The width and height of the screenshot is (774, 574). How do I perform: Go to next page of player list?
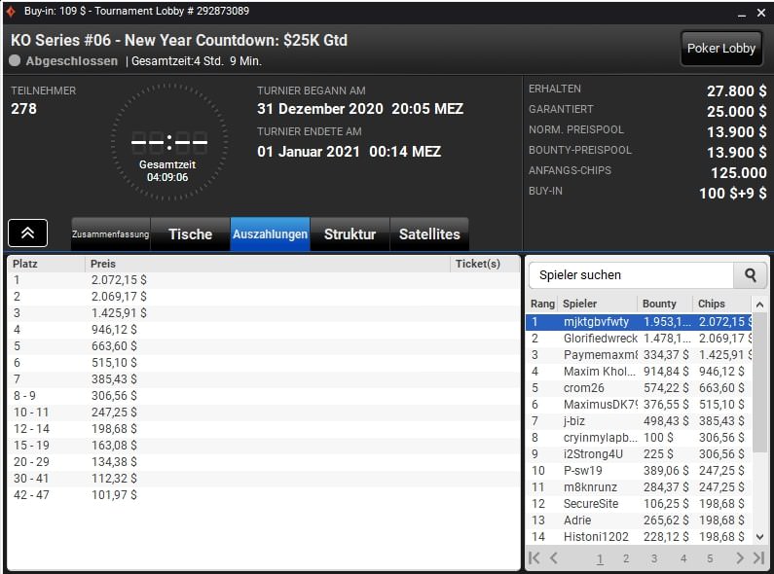739,558
